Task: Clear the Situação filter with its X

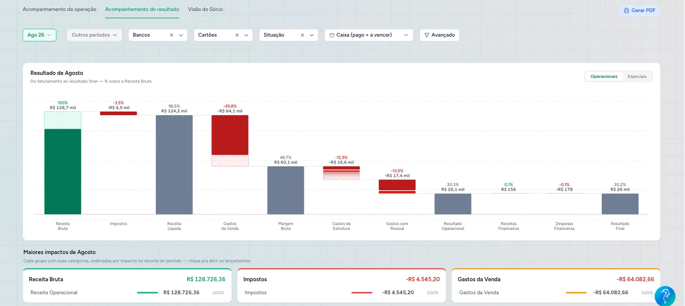Action: coord(303,35)
